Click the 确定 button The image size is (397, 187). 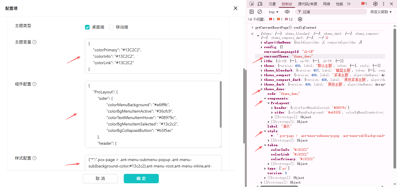141,179
